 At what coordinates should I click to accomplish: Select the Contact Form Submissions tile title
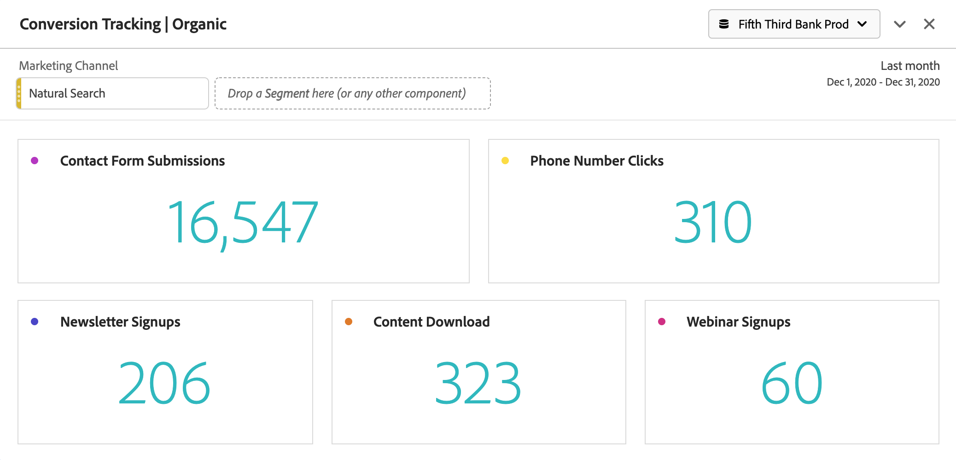[x=142, y=161]
